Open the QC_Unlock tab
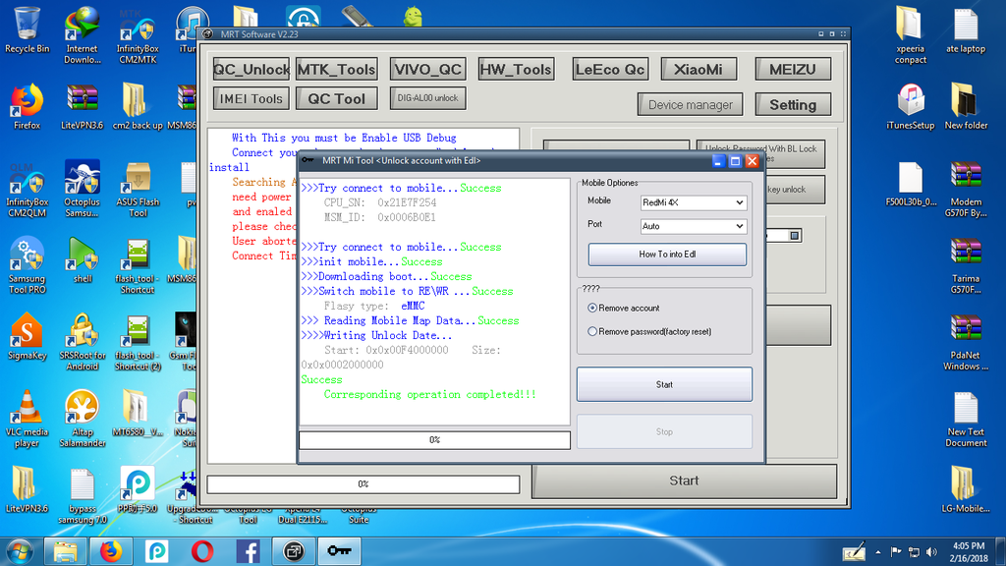The height and width of the screenshot is (566, 1006). coord(251,69)
